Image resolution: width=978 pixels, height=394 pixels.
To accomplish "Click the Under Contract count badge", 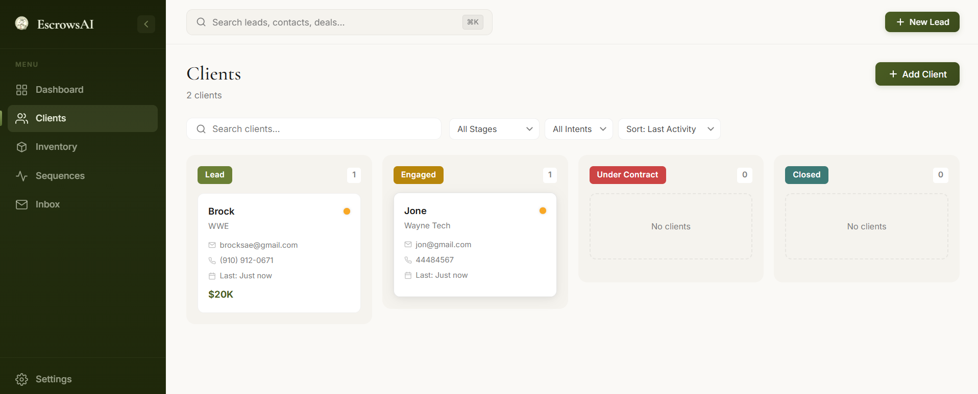I will click(x=745, y=175).
